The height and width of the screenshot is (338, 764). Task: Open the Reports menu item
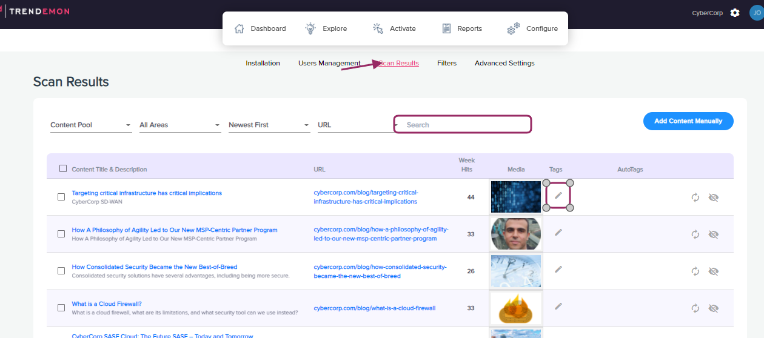click(461, 28)
